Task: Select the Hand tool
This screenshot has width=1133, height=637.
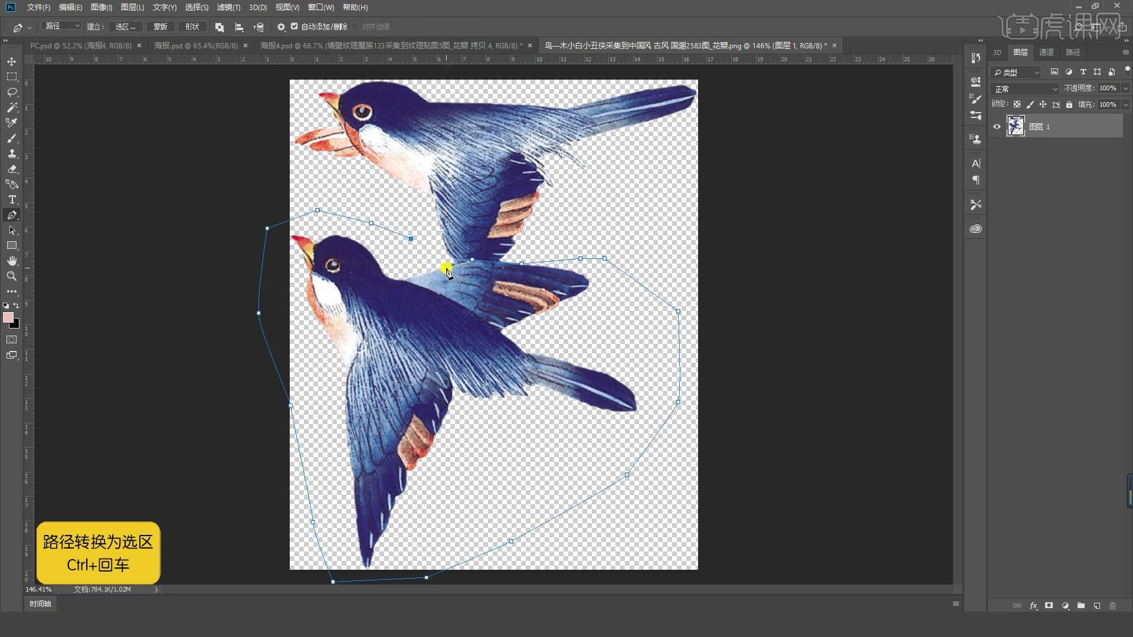Action: (12, 261)
